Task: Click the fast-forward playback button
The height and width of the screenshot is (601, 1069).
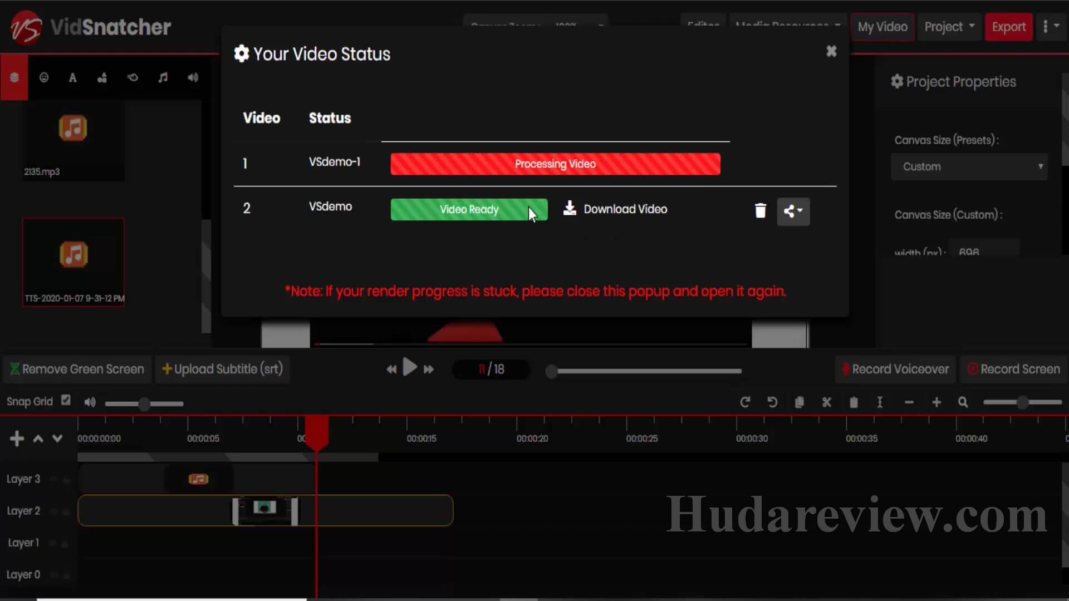Action: pyautogui.click(x=429, y=369)
